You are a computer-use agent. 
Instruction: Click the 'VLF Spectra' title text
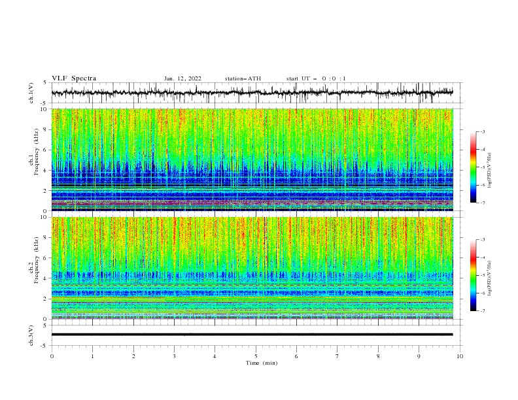pos(74,78)
